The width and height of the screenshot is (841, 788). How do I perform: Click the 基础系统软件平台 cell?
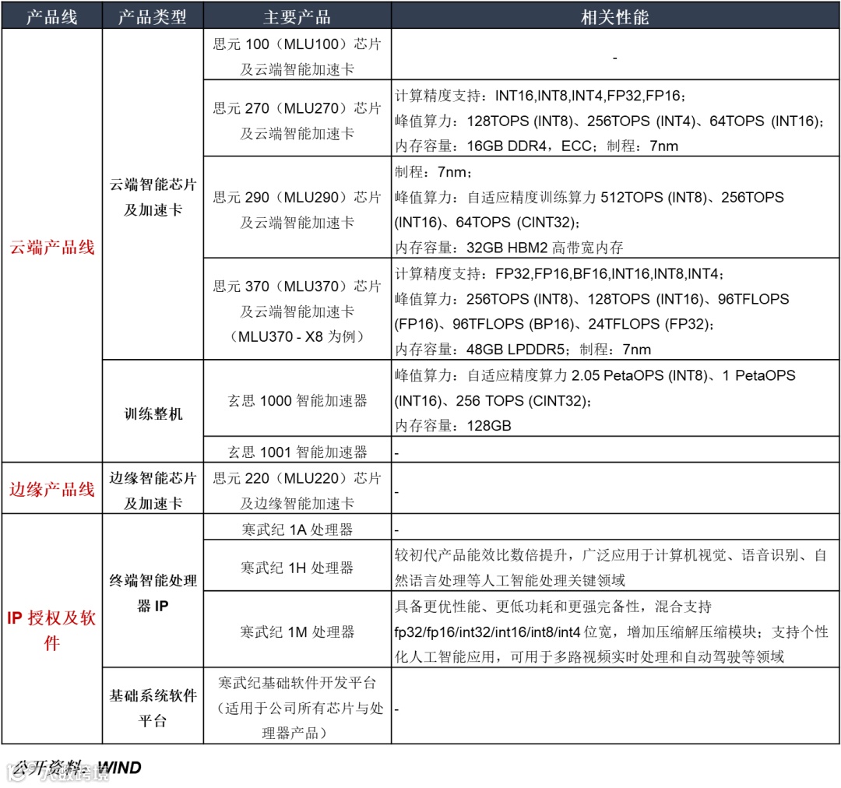pos(153,705)
